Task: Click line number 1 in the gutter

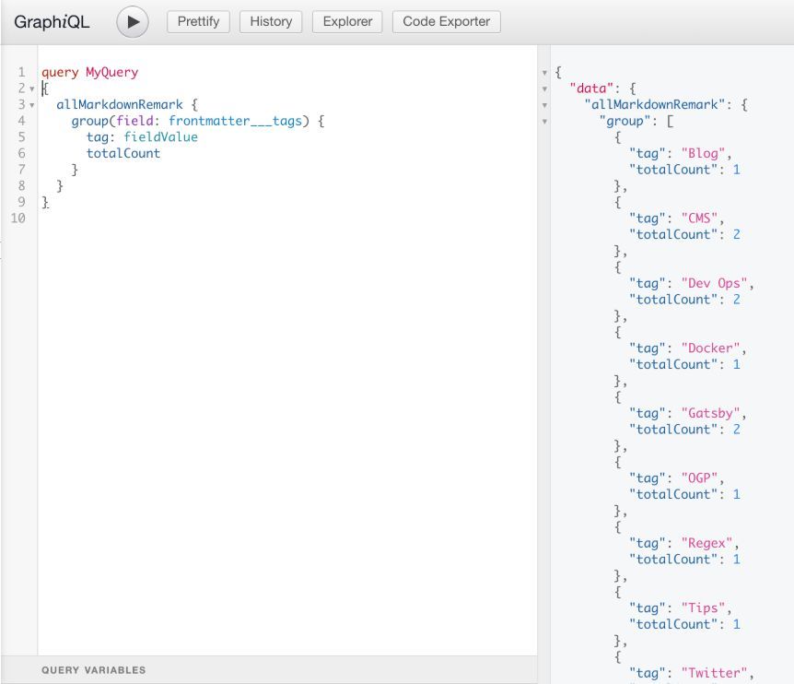Action: pyautogui.click(x=22, y=73)
